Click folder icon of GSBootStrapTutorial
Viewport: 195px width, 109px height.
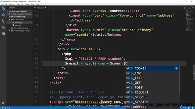[12, 28]
